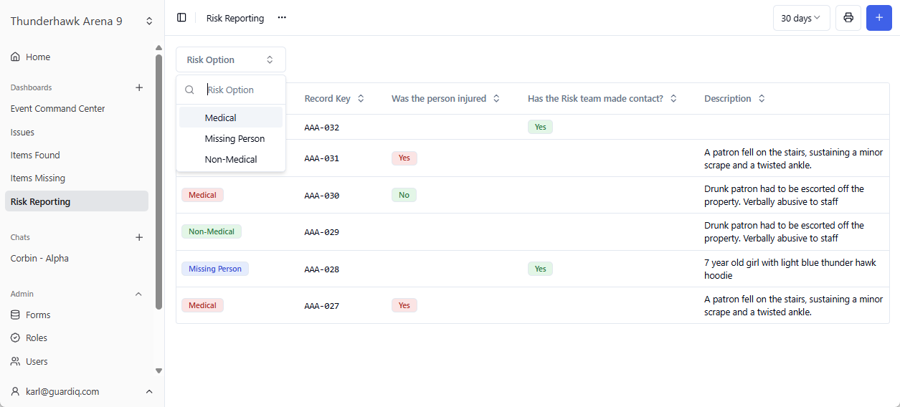900x407 pixels.
Task: Go to Items Found dashboard
Action: (x=35, y=155)
